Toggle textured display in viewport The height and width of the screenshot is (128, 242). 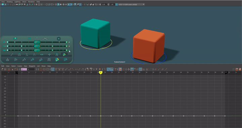66,4
